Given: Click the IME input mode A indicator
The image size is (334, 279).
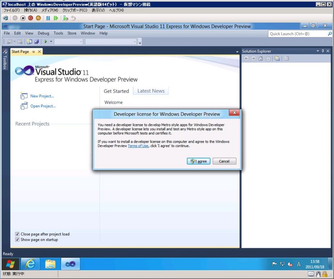Looking at the screenshot, I should click(299, 264).
